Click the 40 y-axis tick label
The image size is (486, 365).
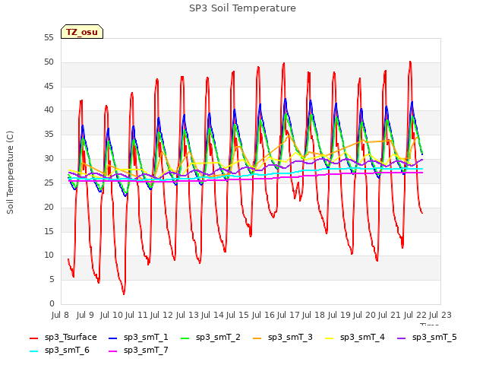[x=49, y=110]
